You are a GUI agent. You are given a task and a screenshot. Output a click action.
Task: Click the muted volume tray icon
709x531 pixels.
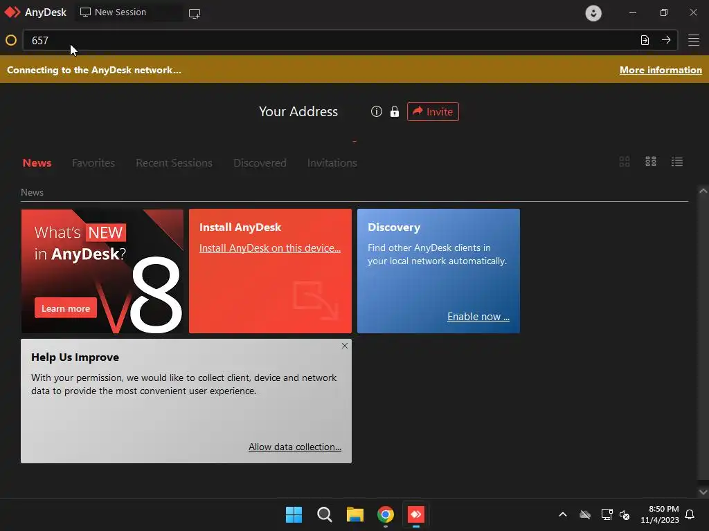[x=625, y=514]
